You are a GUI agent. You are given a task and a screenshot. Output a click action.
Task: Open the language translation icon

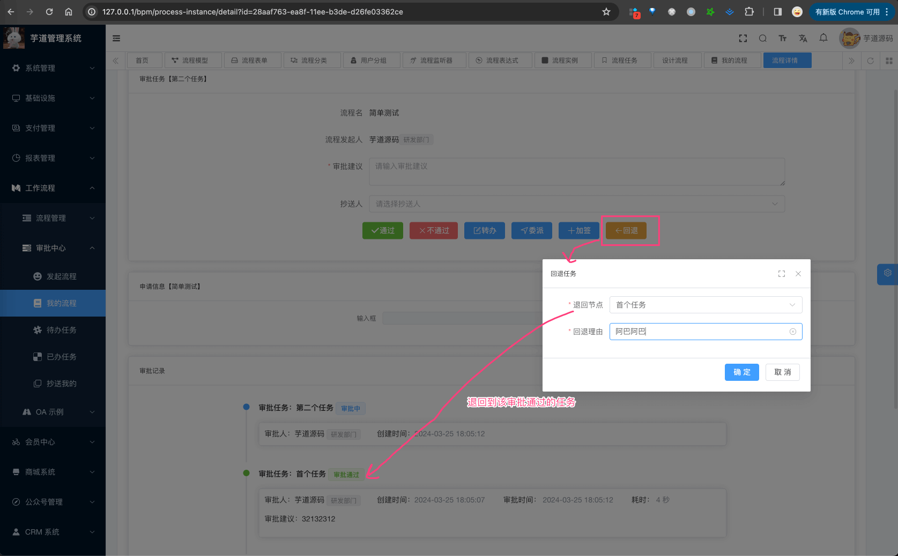pos(803,39)
